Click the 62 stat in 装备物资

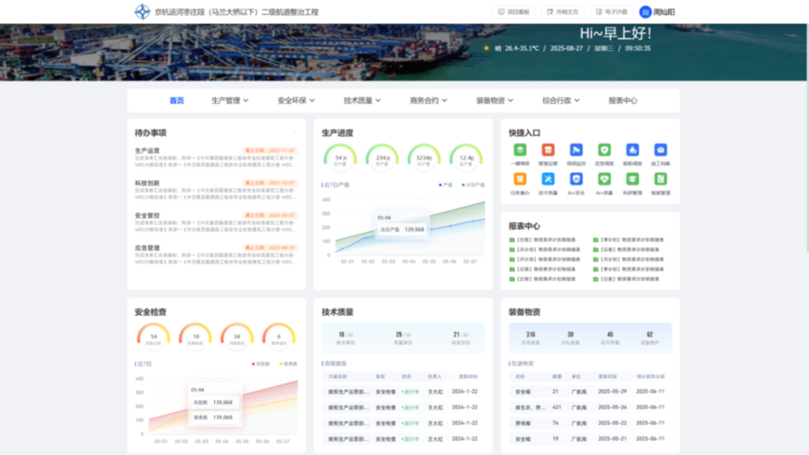click(x=650, y=338)
